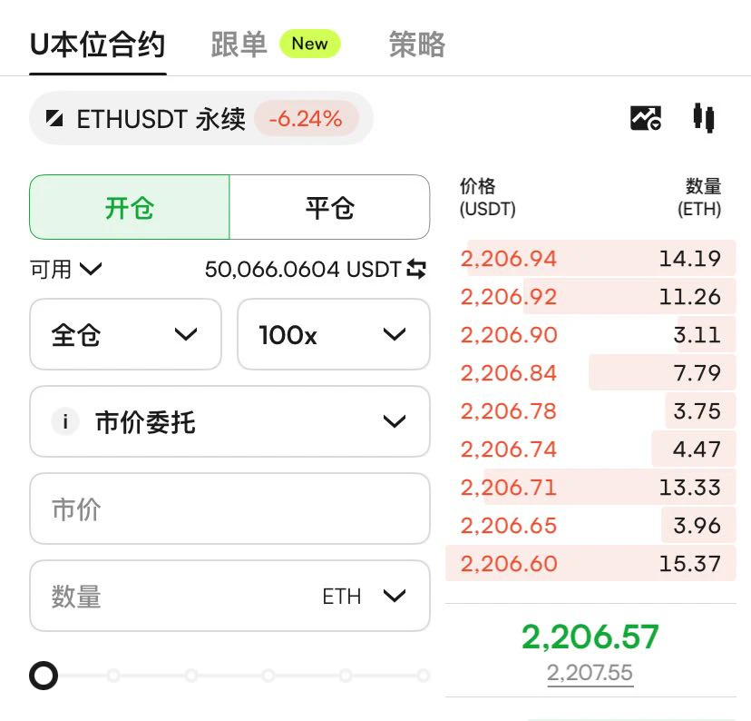This screenshot has width=751, height=721.
Task: Select ask price 2,206.78 in order book
Action: pyautogui.click(x=509, y=410)
